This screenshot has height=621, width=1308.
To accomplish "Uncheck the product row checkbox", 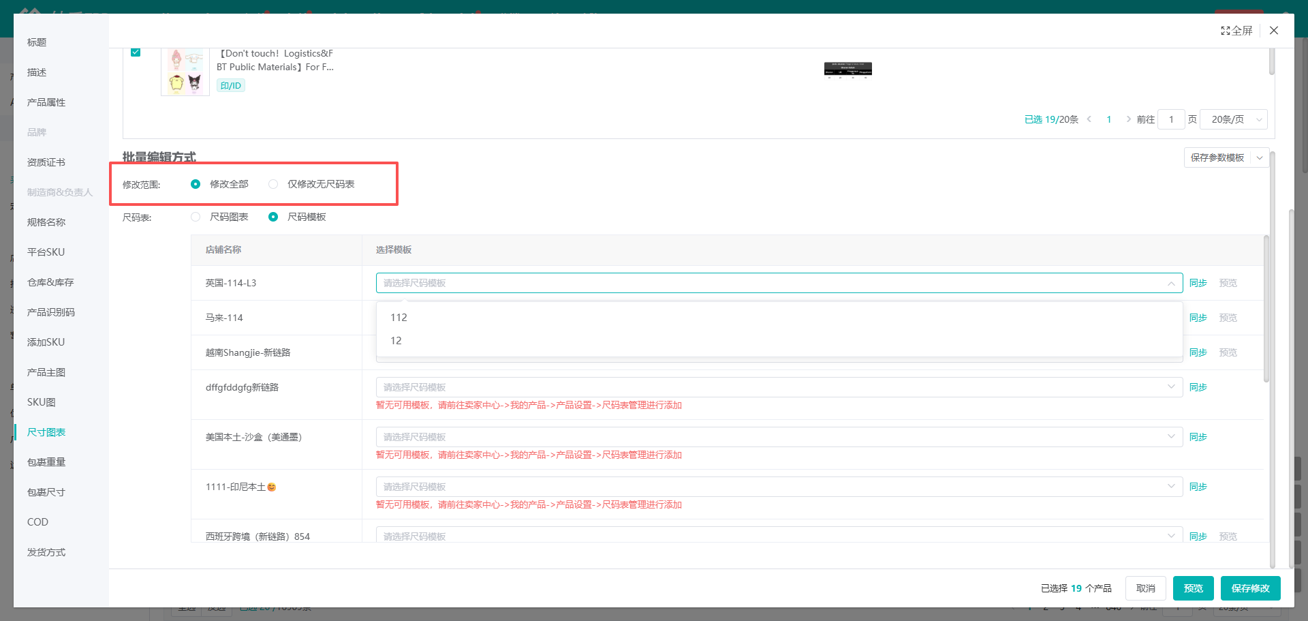I will (136, 52).
